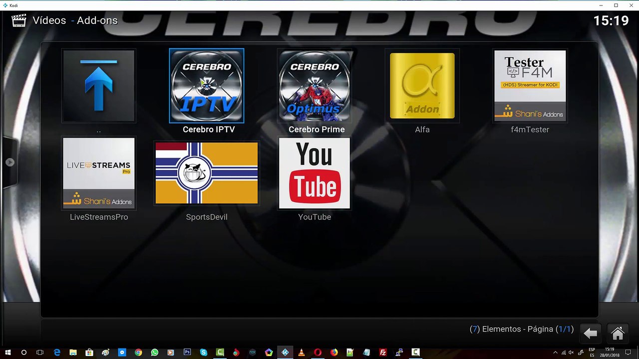The height and width of the screenshot is (359, 639).
Task: Open the ESP language indicator
Action: [592, 353]
